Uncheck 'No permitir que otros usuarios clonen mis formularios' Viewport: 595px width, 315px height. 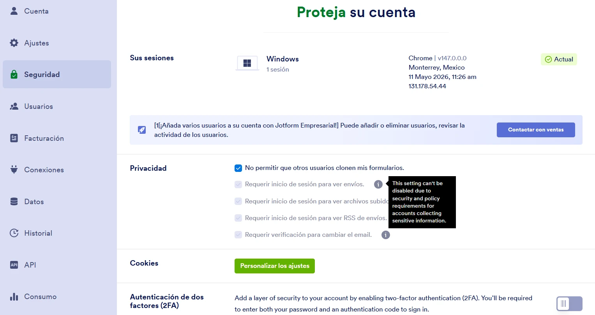238,168
